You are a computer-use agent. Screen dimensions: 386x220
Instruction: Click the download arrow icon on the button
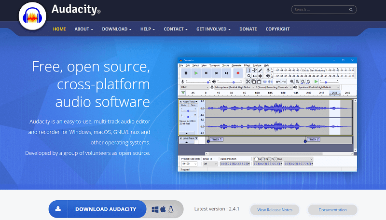click(58, 209)
